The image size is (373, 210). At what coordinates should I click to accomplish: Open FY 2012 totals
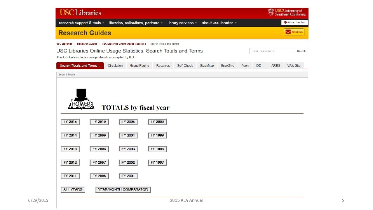coord(70,163)
